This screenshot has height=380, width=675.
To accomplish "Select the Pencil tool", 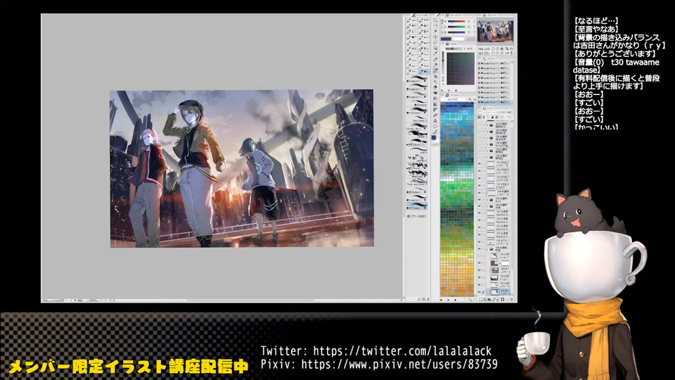I will [x=435, y=65].
